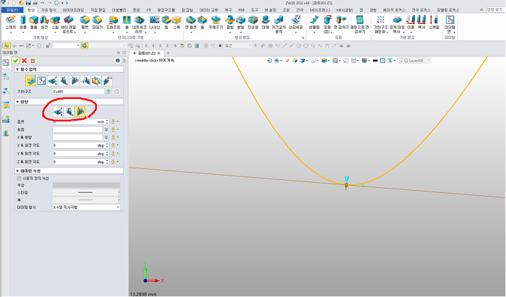
Task: Select the 파트001.Z3 document tab
Action: (147, 53)
